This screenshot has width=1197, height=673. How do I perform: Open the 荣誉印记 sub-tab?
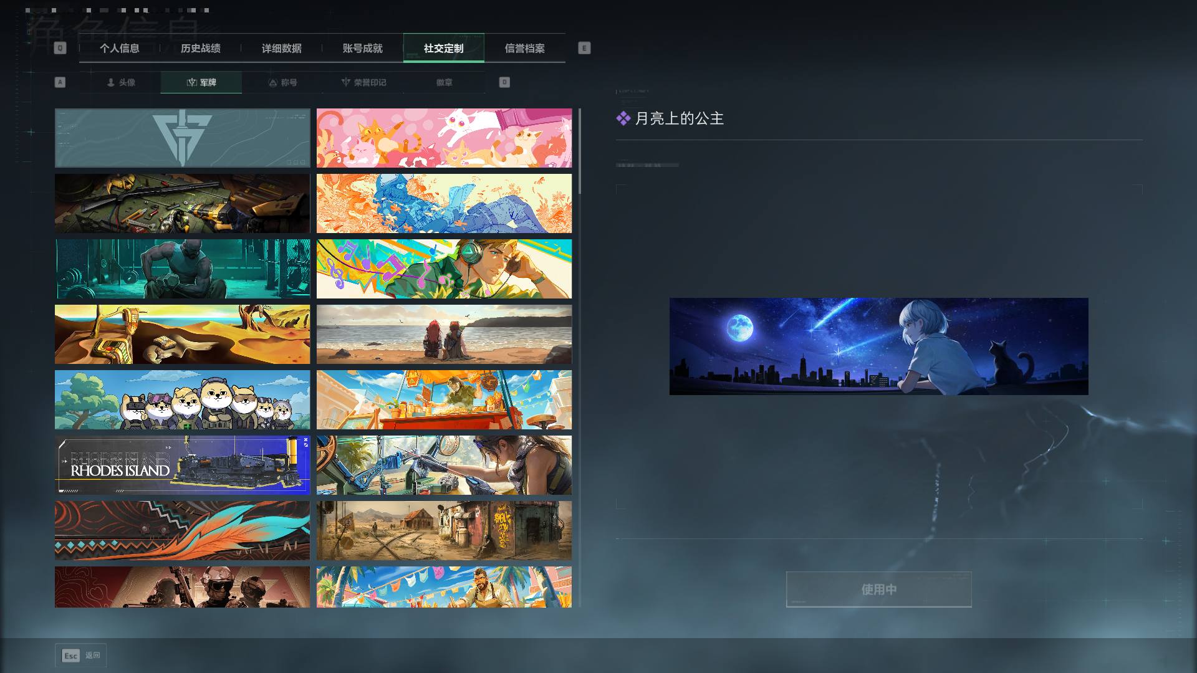(363, 82)
